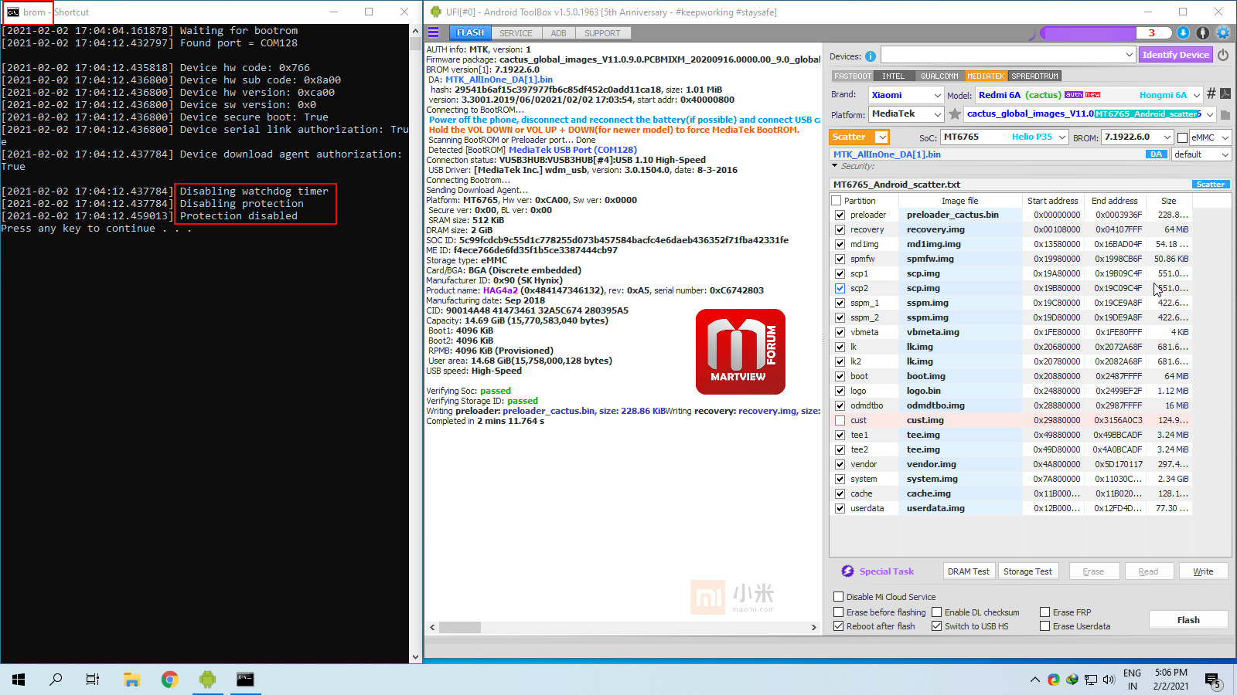Collapse the Security section expander
The height and width of the screenshot is (695, 1237).
click(835, 165)
